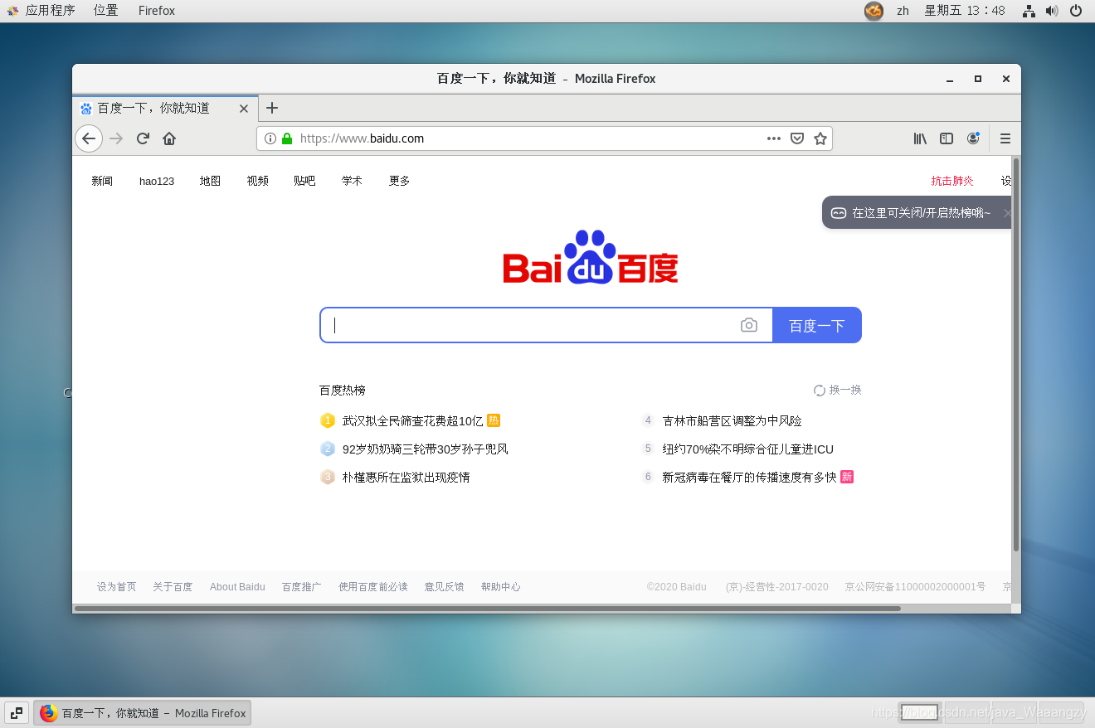Click footer link 使用百度前必读

point(372,586)
